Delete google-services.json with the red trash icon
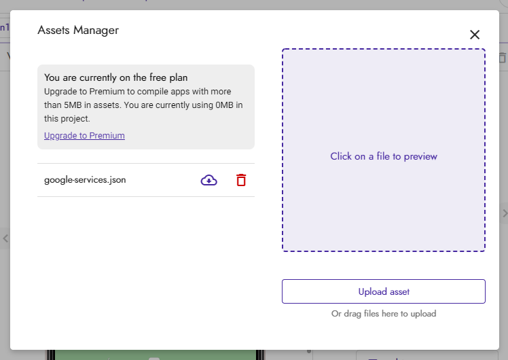508x360 pixels. tap(241, 180)
